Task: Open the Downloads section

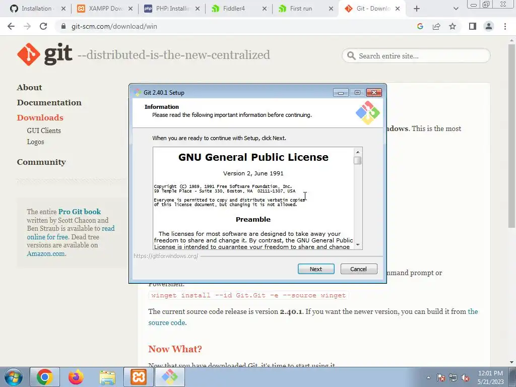Action: (x=40, y=118)
